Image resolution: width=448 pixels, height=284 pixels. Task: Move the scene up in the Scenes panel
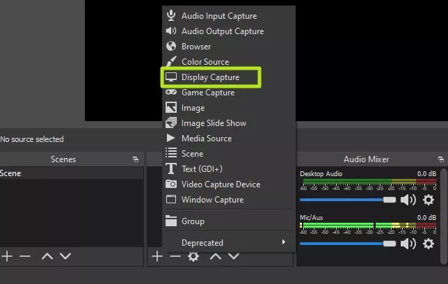pyautogui.click(x=47, y=256)
